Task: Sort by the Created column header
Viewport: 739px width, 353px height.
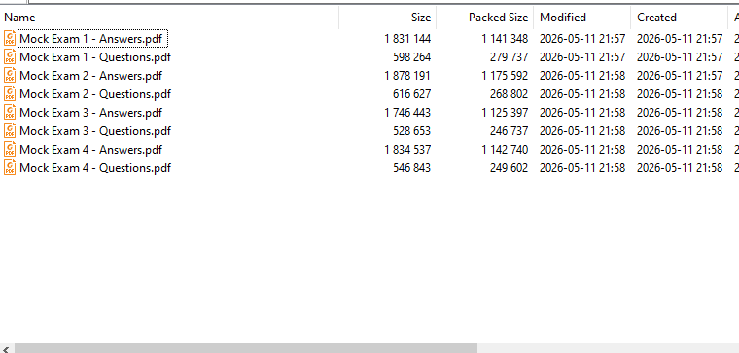Action: (679, 18)
